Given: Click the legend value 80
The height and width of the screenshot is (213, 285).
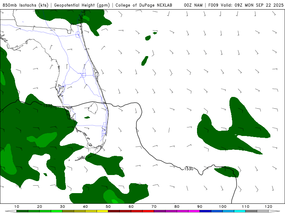Looking at the screenshot, I should point(177,207).
